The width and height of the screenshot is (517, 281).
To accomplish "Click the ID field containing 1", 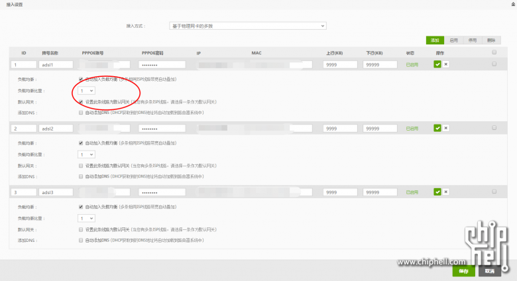I will (x=24, y=65).
